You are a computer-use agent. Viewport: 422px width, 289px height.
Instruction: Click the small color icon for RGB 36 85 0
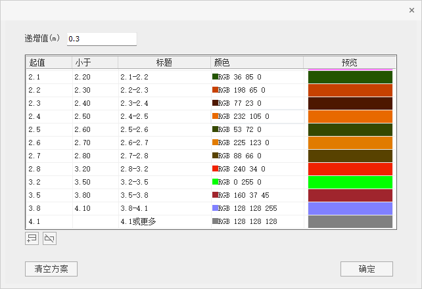pos(215,77)
